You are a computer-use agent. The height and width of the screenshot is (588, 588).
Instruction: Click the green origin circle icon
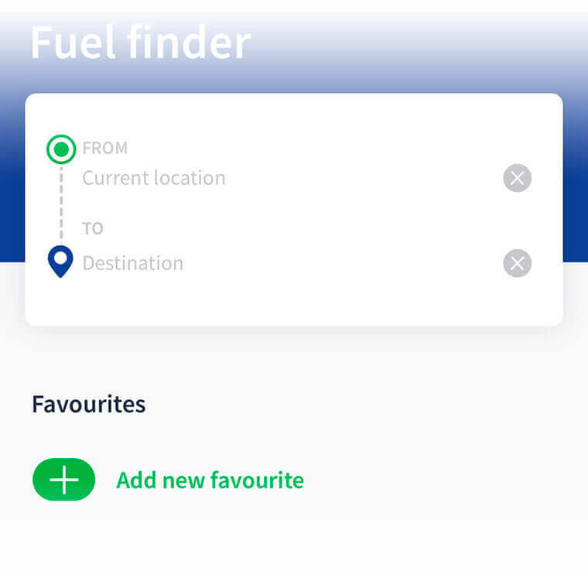click(61, 149)
